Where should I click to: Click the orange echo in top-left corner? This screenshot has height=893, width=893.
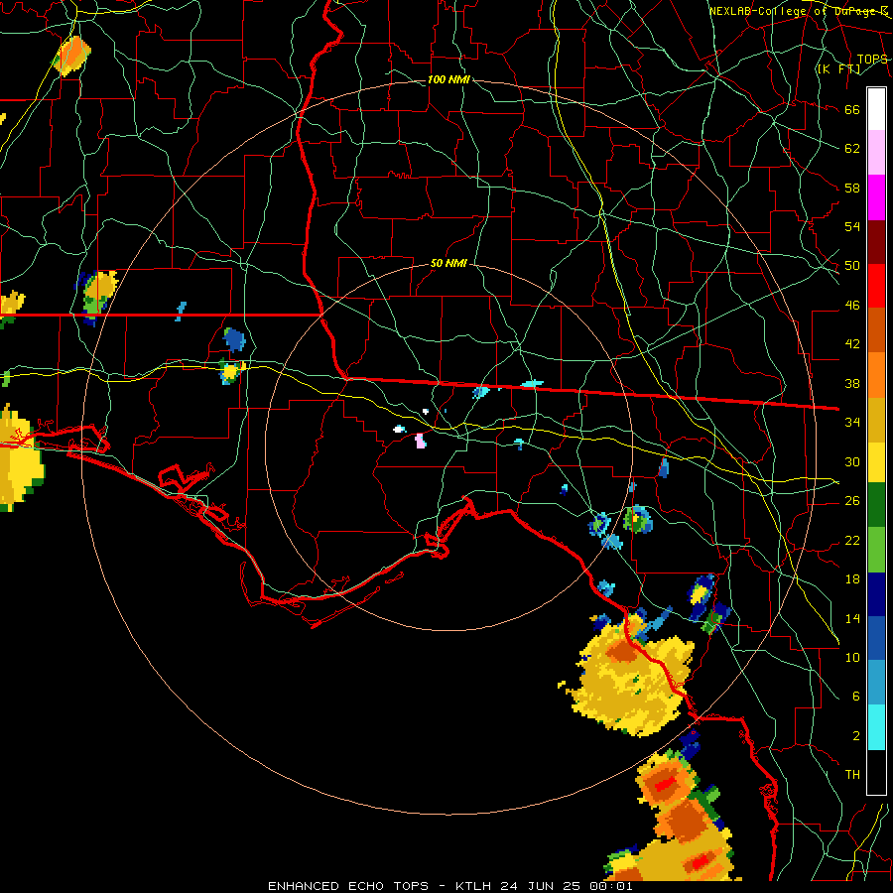71,56
